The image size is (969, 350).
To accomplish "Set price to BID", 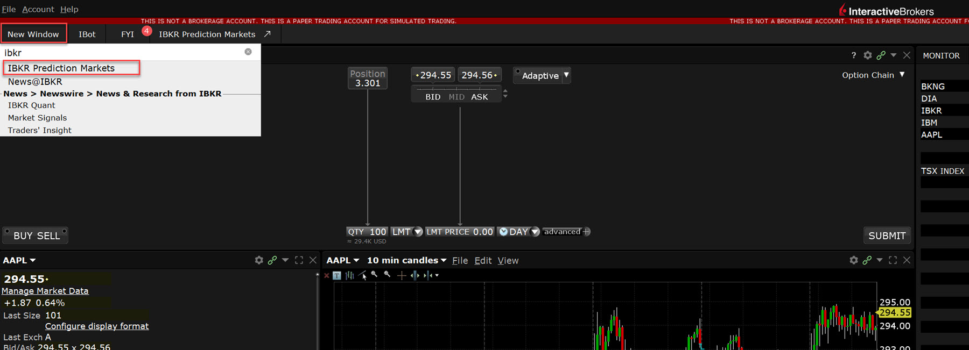I will click(433, 97).
